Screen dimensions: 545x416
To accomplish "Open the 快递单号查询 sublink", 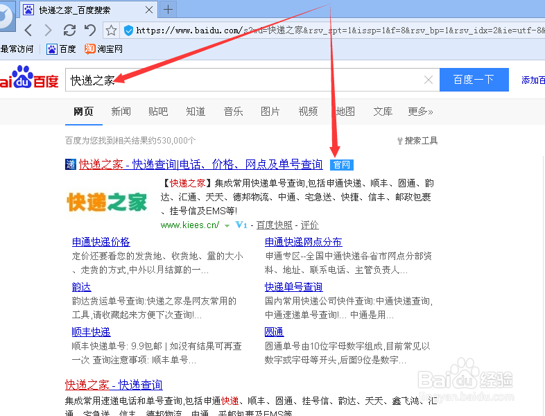I will click(294, 287).
